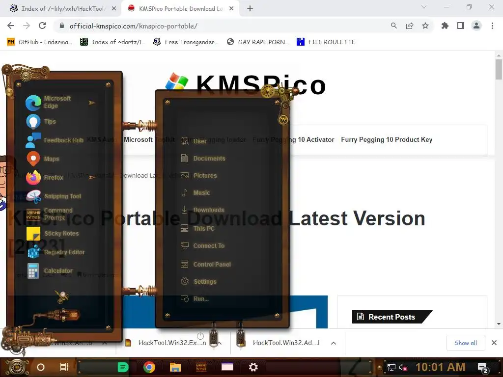Start the Snipping Tool

point(53,196)
